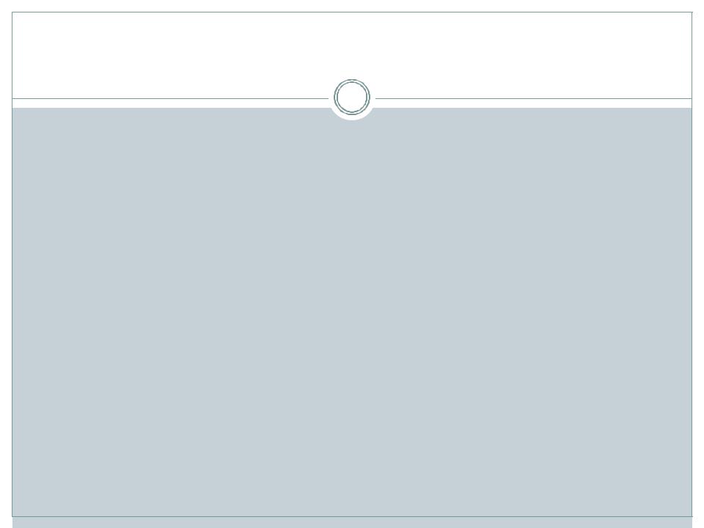The image size is (704, 528).
Task: Click the blue-gray strip below the slide frame
Action: point(352,523)
